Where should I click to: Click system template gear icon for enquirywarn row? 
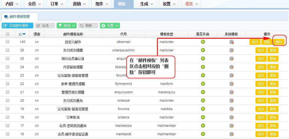[231, 92]
